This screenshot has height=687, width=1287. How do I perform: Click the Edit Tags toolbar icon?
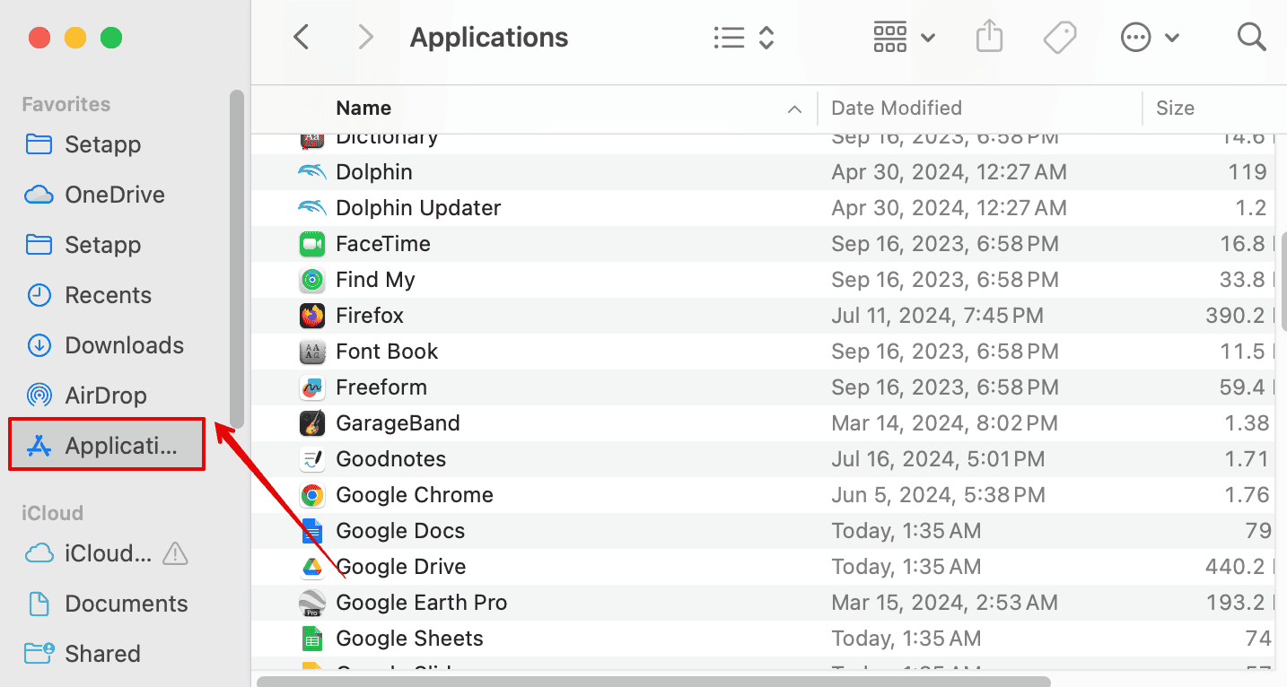(x=1060, y=38)
